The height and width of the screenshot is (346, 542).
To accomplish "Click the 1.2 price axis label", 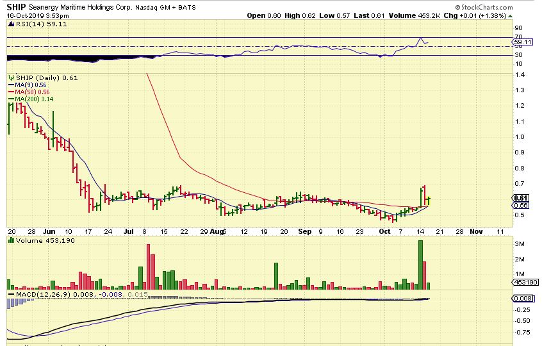I will [520, 106].
